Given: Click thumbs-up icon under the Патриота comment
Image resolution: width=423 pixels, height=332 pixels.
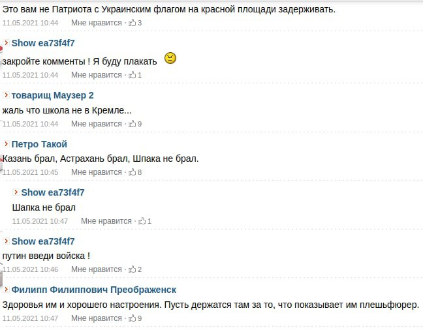Looking at the screenshot, I should [133, 23].
